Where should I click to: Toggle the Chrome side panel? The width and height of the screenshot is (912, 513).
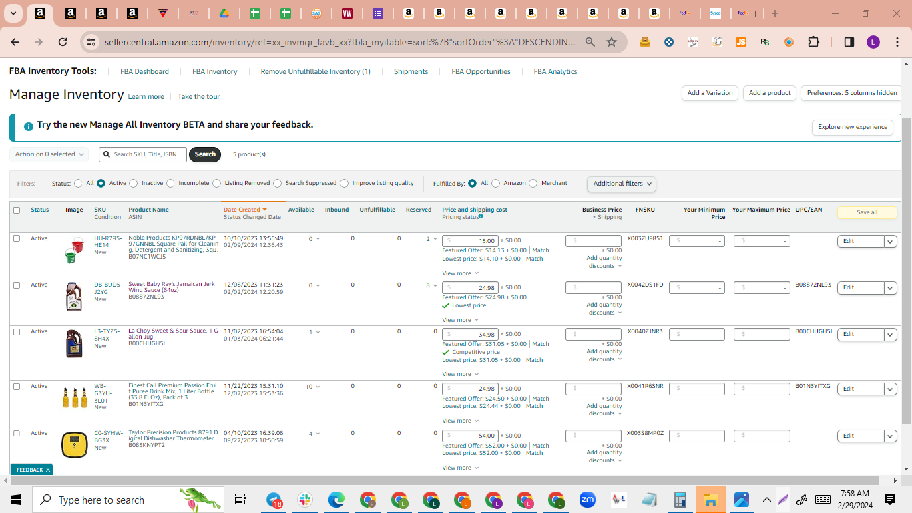849,42
